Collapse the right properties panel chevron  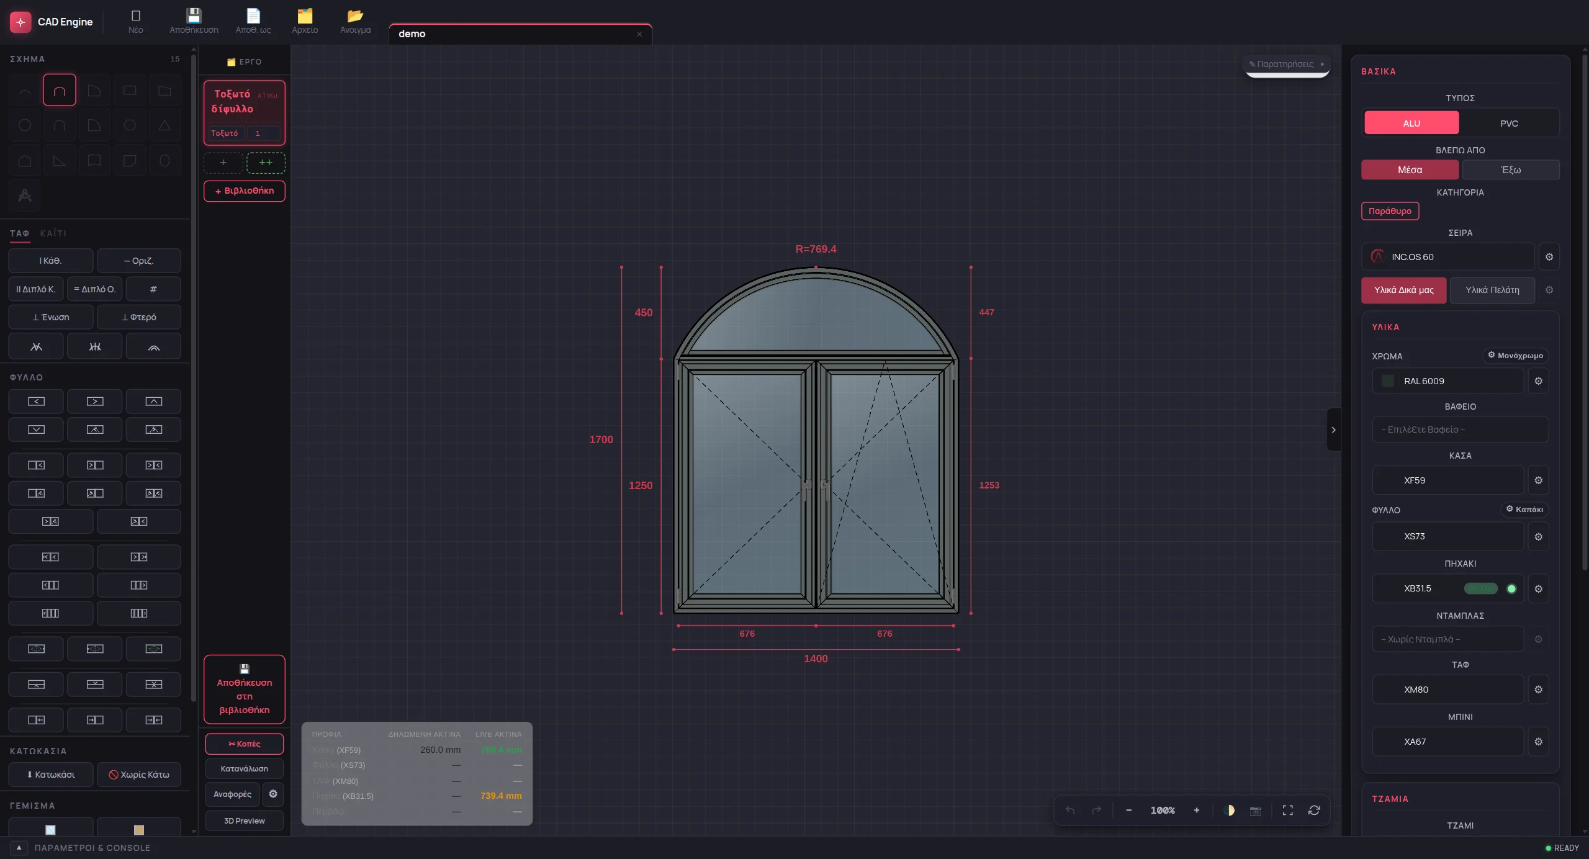tap(1333, 429)
